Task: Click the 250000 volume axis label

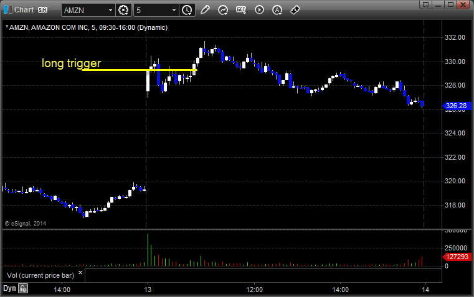Action: pyautogui.click(x=456, y=248)
